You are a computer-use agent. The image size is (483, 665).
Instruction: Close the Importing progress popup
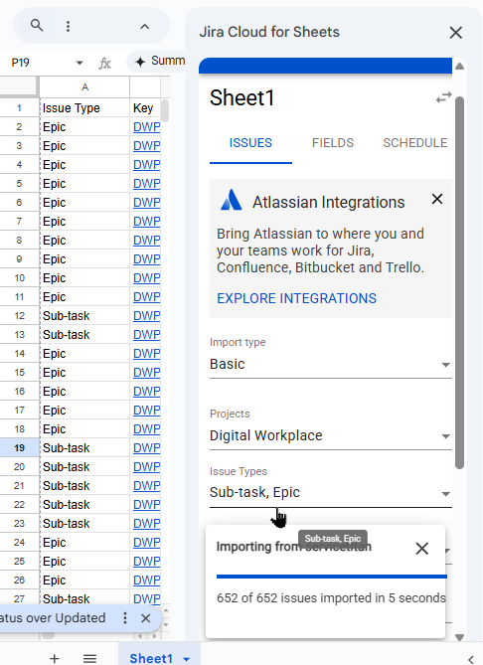(421, 549)
